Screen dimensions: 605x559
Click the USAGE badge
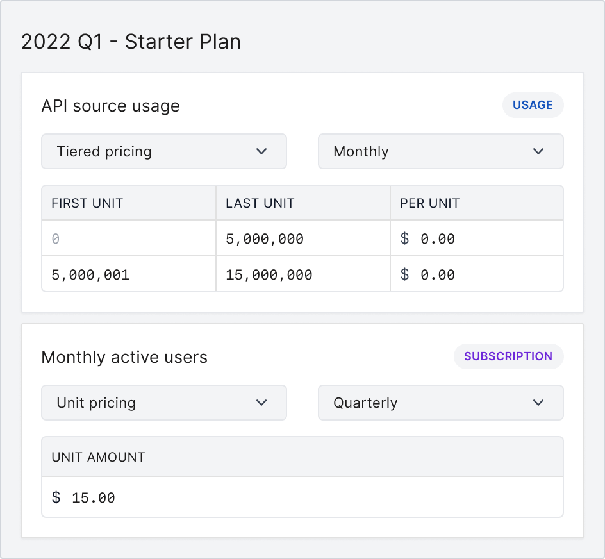point(533,105)
